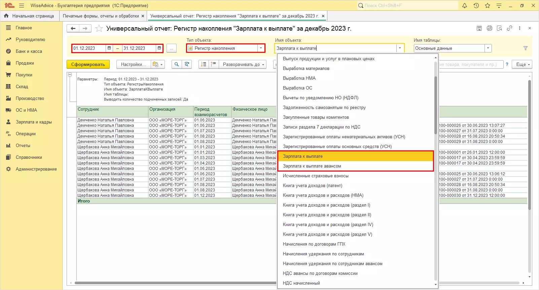Select 'Зарплата к выплате авансом' from list
This screenshot has height=290, width=539.
pyautogui.click(x=312, y=166)
